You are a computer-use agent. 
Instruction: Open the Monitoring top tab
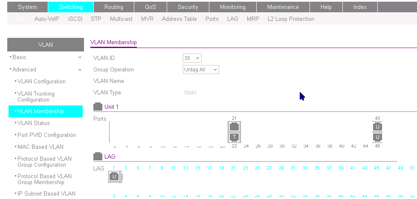(x=233, y=7)
